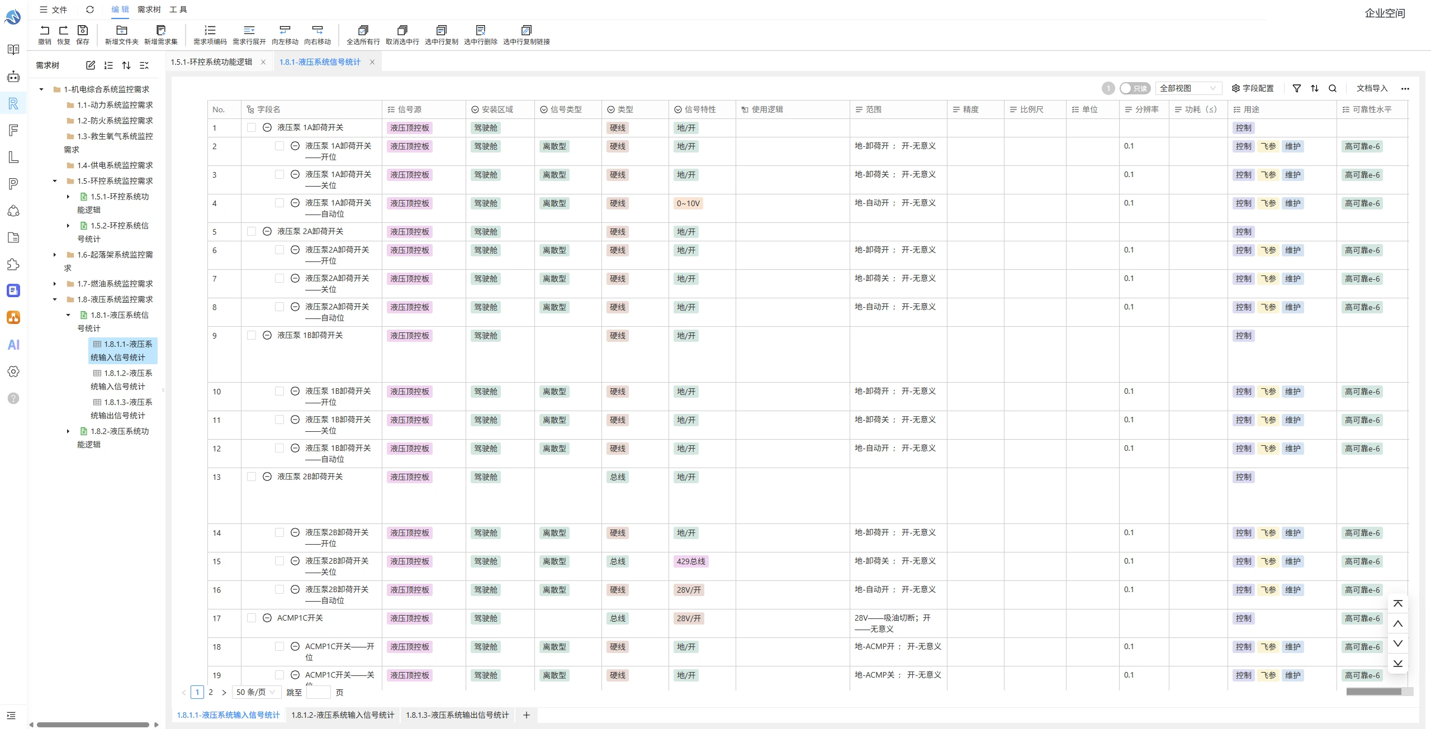The image size is (1431, 729).
Task: Click the 文档导入 button
Action: [1372, 88]
